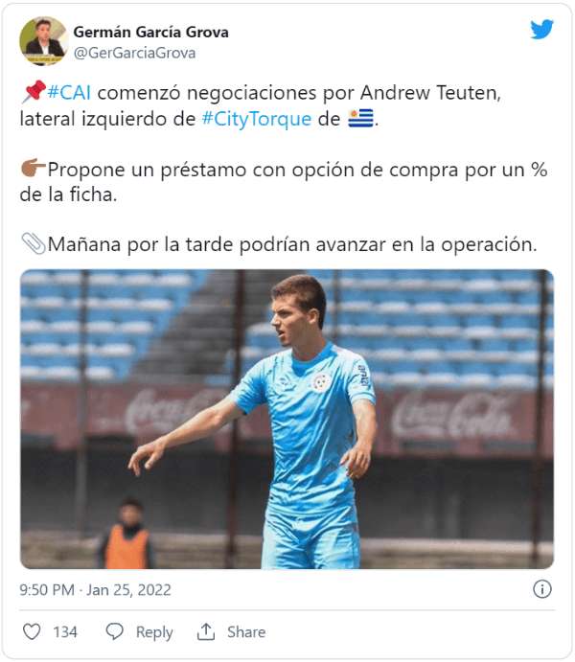Open the #CAI hashtag

[x=69, y=93]
